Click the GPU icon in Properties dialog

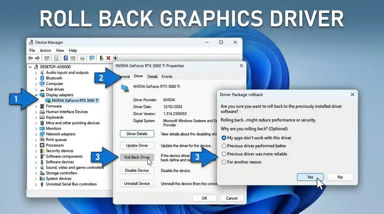click(125, 88)
